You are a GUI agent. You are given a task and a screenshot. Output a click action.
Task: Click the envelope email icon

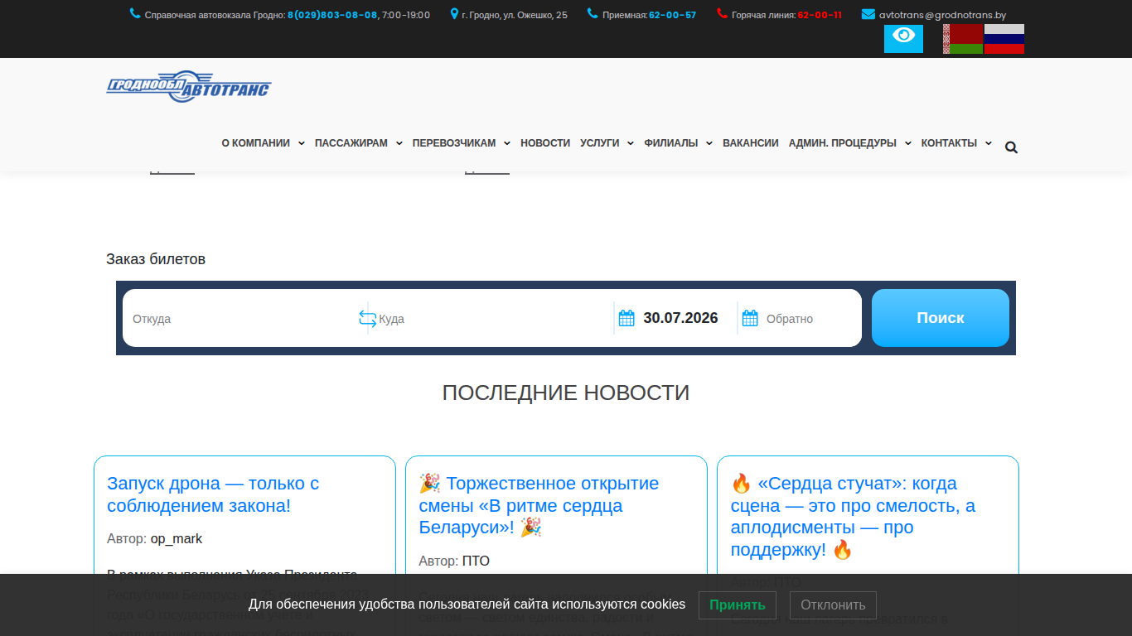click(868, 14)
